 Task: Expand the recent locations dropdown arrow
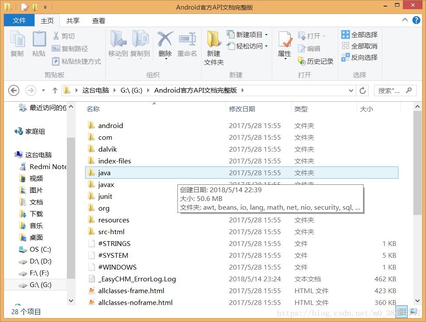[x=43, y=90]
